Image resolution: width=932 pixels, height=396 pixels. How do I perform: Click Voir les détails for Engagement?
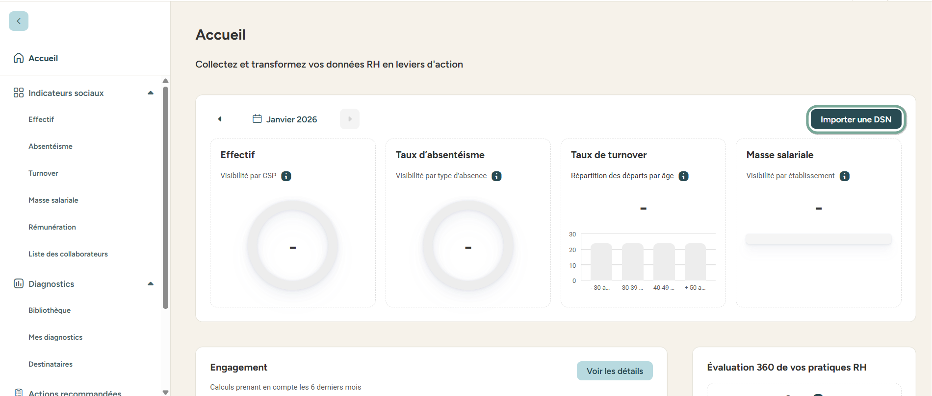click(615, 371)
